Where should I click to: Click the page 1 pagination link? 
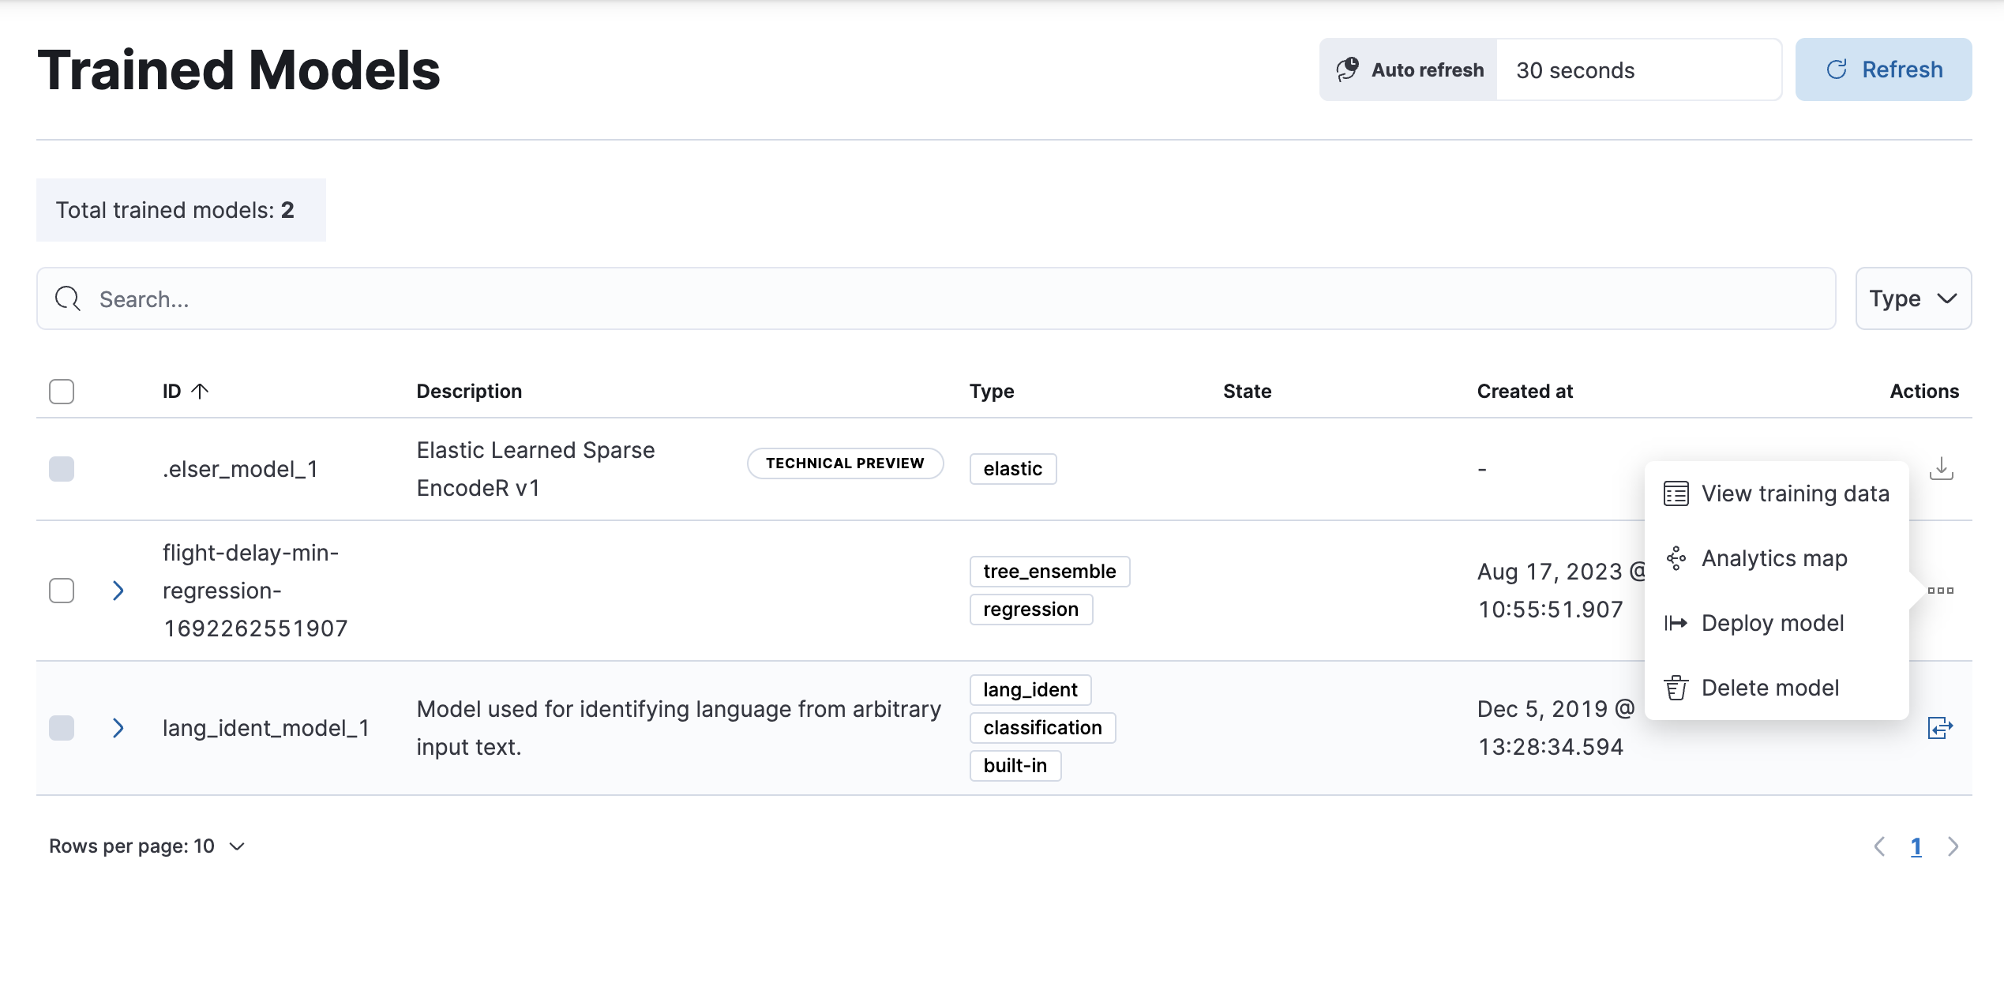1916,846
